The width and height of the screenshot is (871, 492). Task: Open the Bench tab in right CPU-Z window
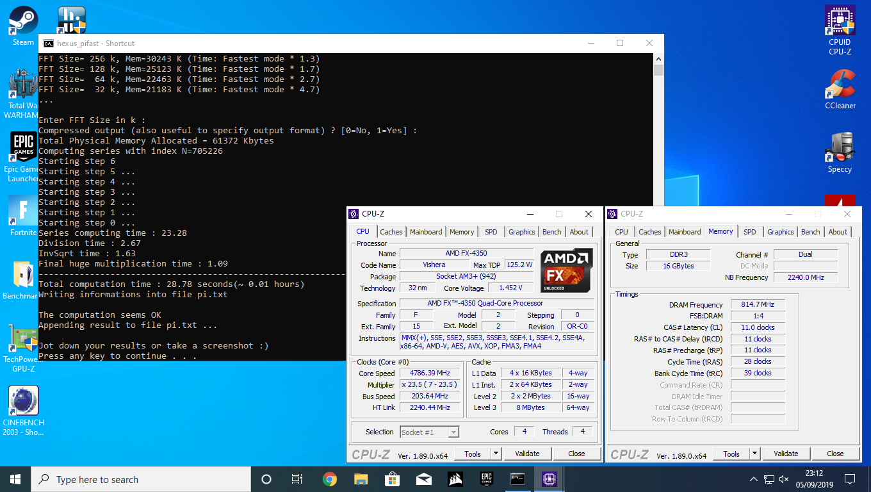[x=811, y=232]
